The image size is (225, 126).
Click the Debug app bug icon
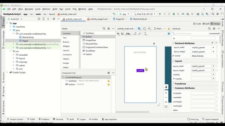(x=174, y=14)
